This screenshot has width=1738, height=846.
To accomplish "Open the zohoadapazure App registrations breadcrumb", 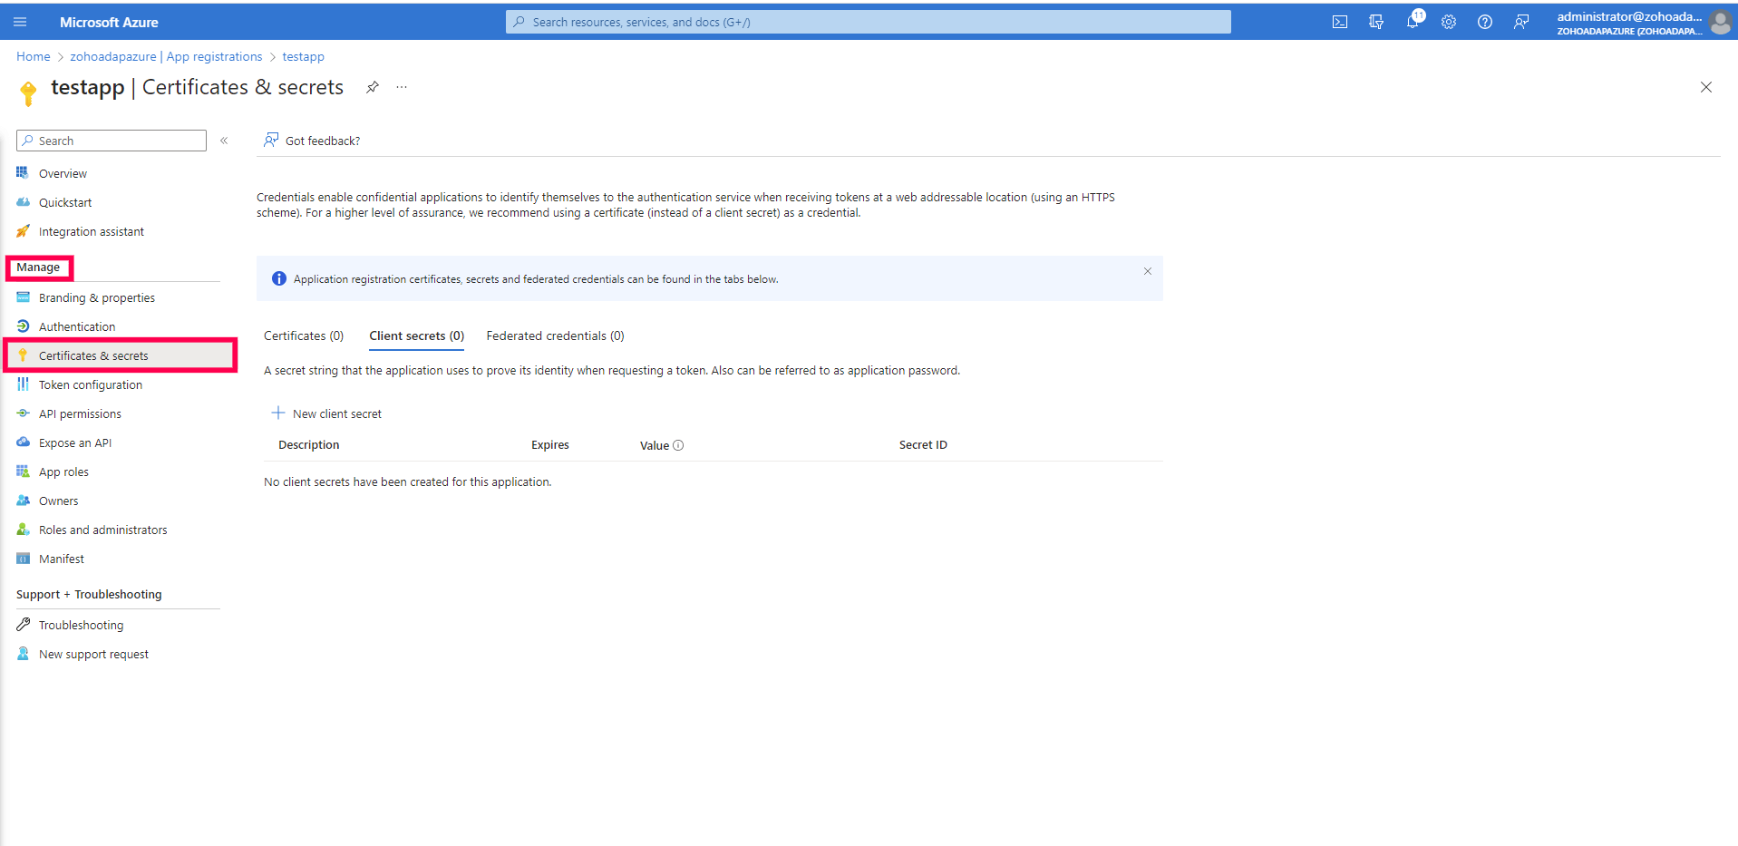I will click(166, 56).
